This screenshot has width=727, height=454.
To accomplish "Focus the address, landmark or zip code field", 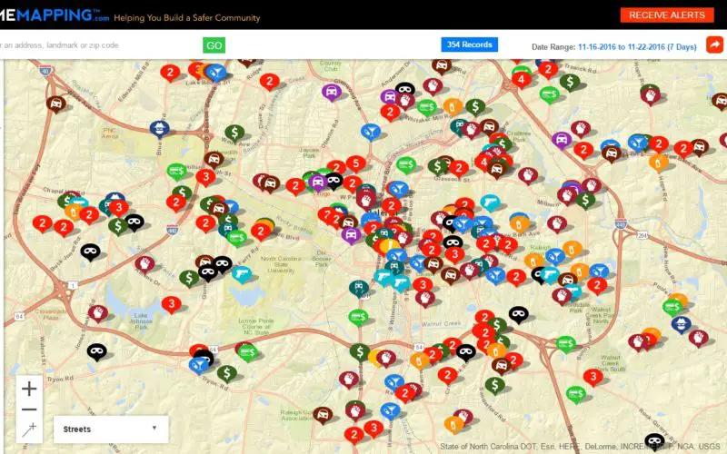I will click(x=100, y=44).
